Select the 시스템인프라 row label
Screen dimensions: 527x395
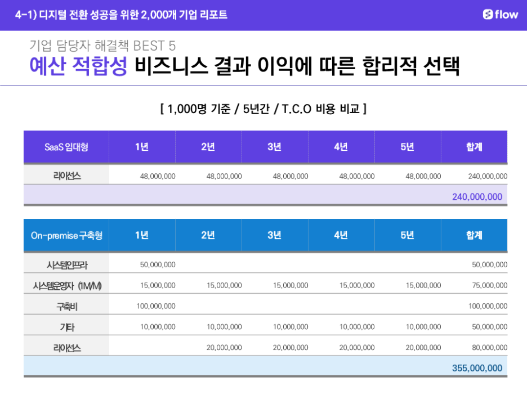(66, 264)
